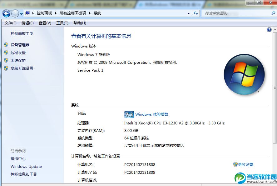Image resolution: width=277 pixels, height=186 pixels.
Task: Click shield icon beside 远程设置
Action: 6,53
